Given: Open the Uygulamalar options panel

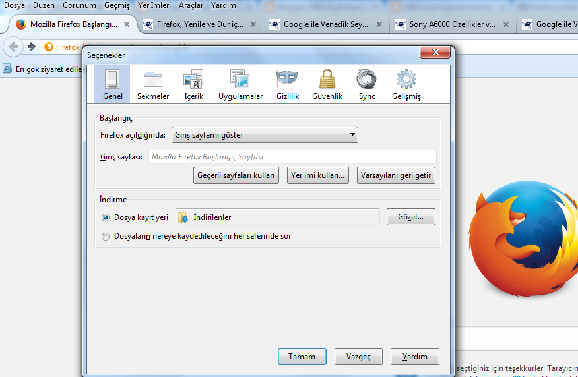Looking at the screenshot, I should (x=240, y=84).
